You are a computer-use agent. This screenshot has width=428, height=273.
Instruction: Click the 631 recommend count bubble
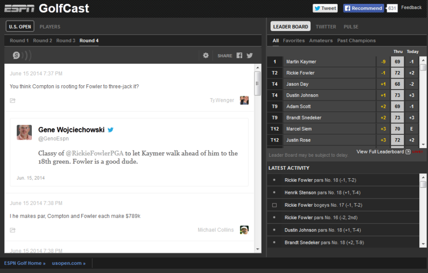392,8
